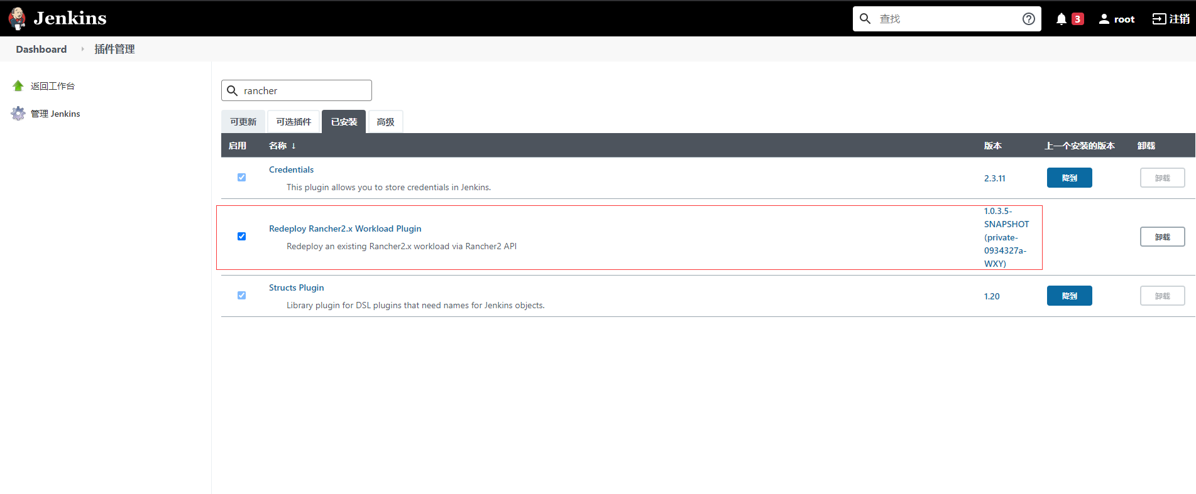Click 上一个安装的版本 column header
Image resolution: width=1196 pixels, height=494 pixels.
(x=1080, y=146)
